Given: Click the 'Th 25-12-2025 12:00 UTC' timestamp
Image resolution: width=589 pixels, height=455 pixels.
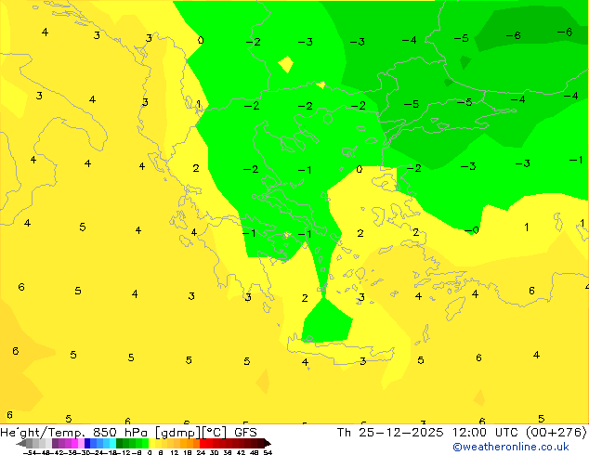Looking at the screenshot, I should coord(428,432).
